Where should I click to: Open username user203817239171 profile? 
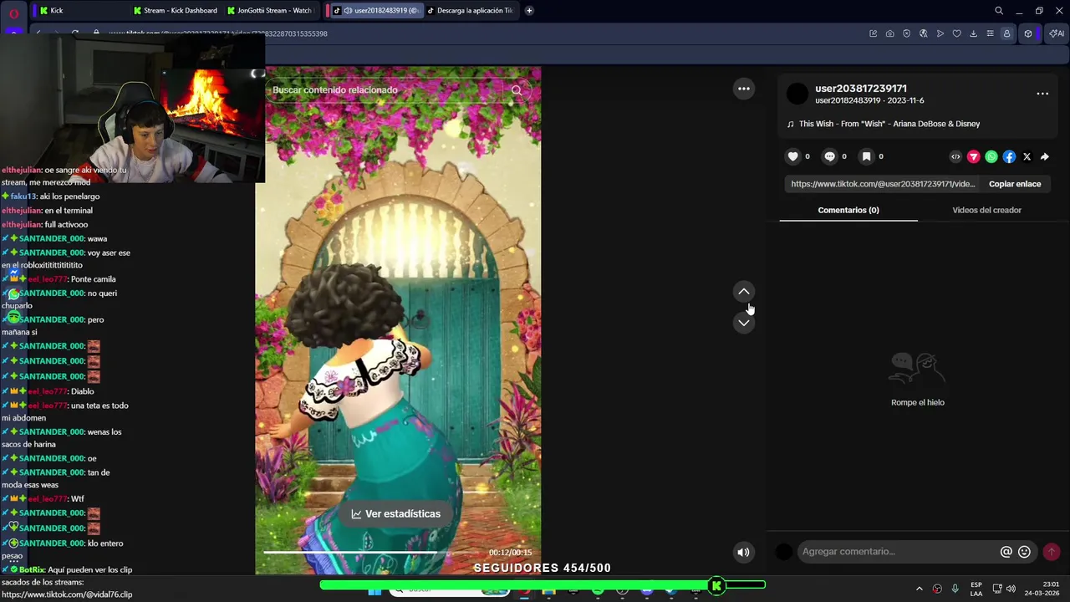(x=861, y=89)
